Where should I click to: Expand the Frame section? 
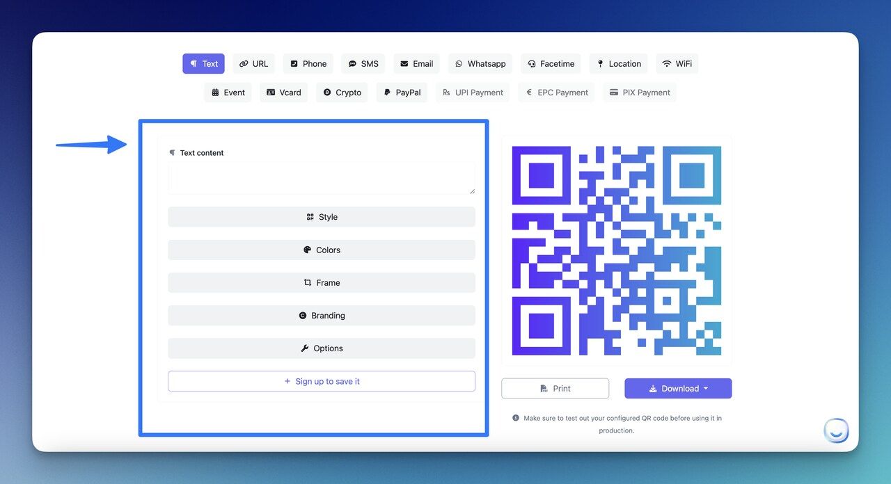point(322,282)
